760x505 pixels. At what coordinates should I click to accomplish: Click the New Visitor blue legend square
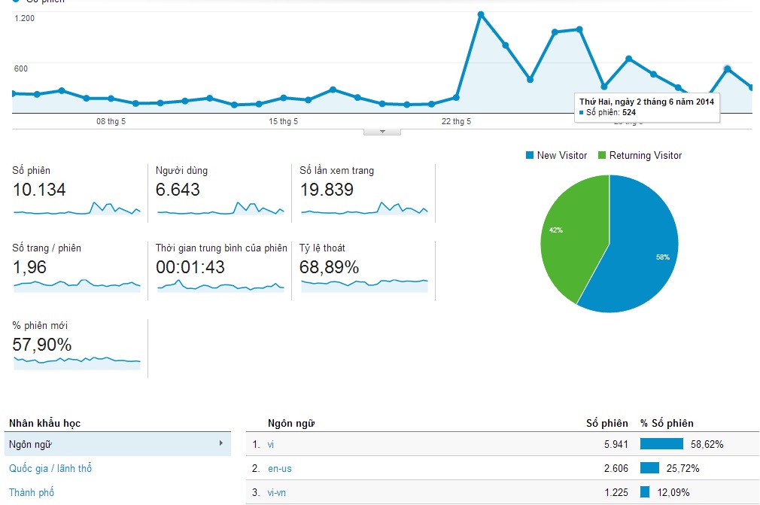point(530,156)
